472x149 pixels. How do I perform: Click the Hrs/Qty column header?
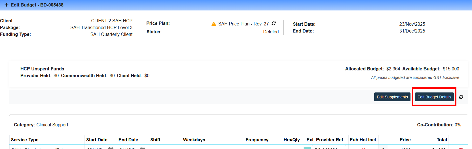(x=291, y=140)
